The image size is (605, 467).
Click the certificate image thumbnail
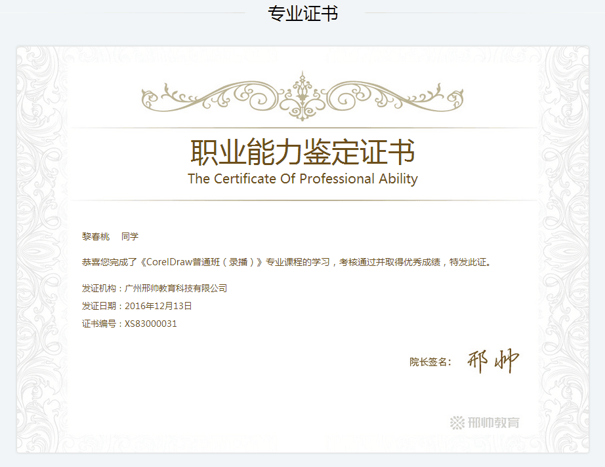click(302, 250)
